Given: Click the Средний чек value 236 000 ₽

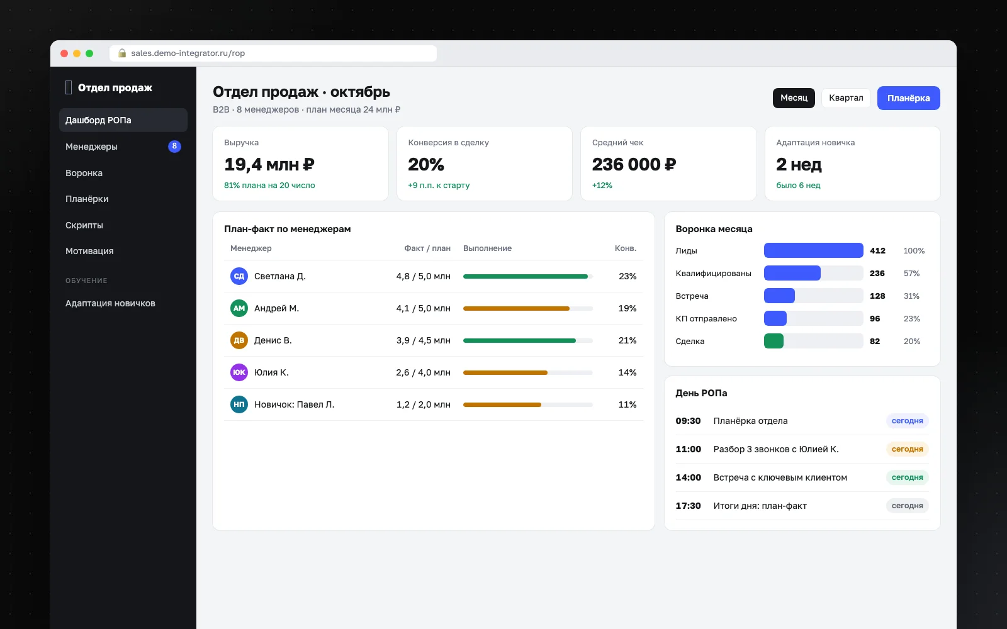Looking at the screenshot, I should [634, 165].
